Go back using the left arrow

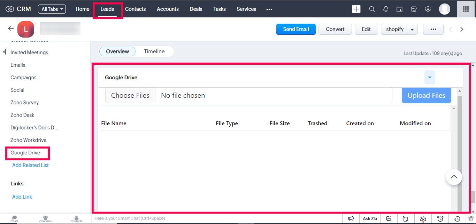pyautogui.click(x=11, y=29)
